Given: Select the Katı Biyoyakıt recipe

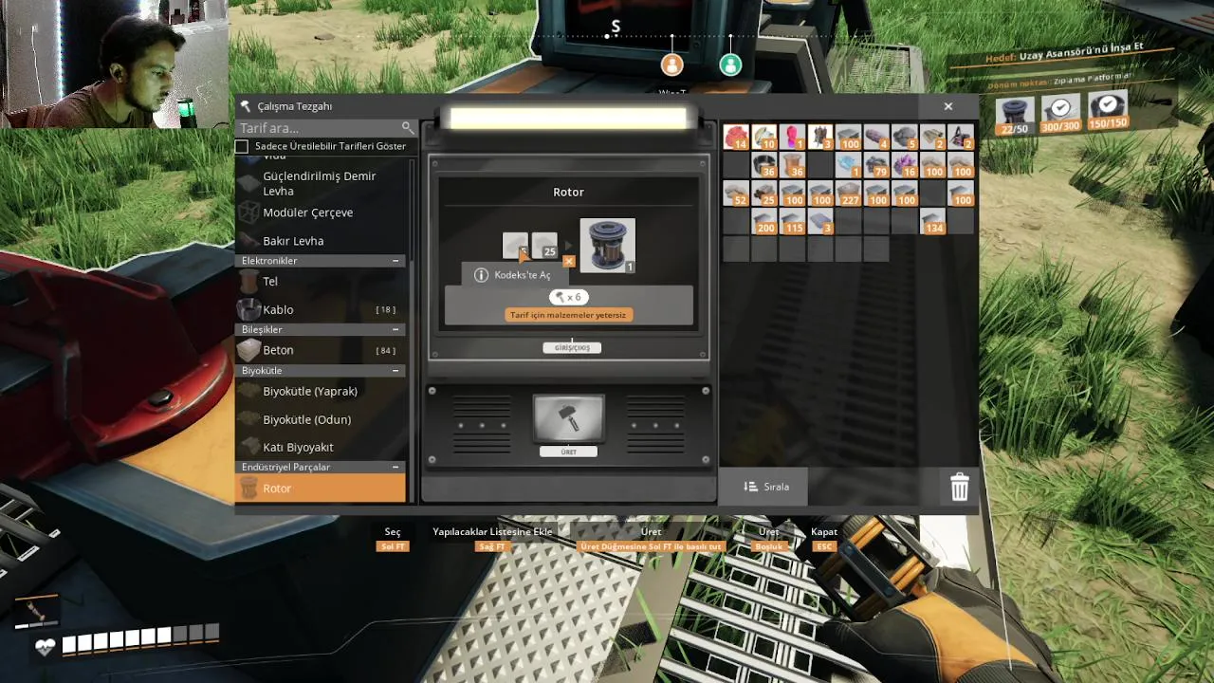Looking at the screenshot, I should (321, 447).
